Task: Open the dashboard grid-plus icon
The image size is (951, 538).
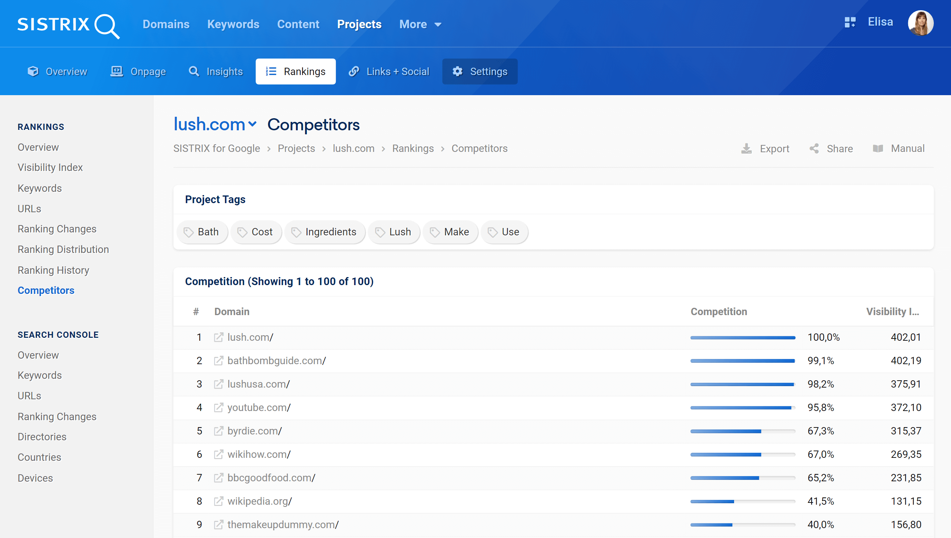Action: 850,22
